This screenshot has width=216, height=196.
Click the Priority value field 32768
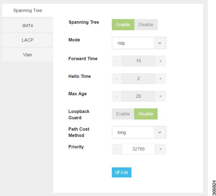[x=139, y=149]
